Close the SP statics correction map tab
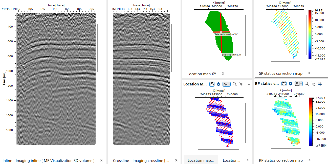 (x=309, y=73)
